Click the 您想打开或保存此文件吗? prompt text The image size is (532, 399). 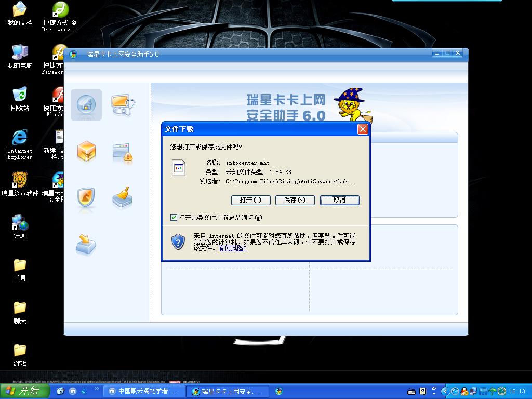206,147
